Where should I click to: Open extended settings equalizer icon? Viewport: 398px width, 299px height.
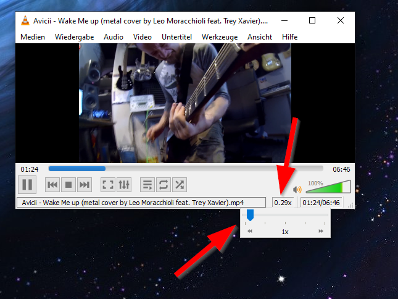[x=124, y=185]
